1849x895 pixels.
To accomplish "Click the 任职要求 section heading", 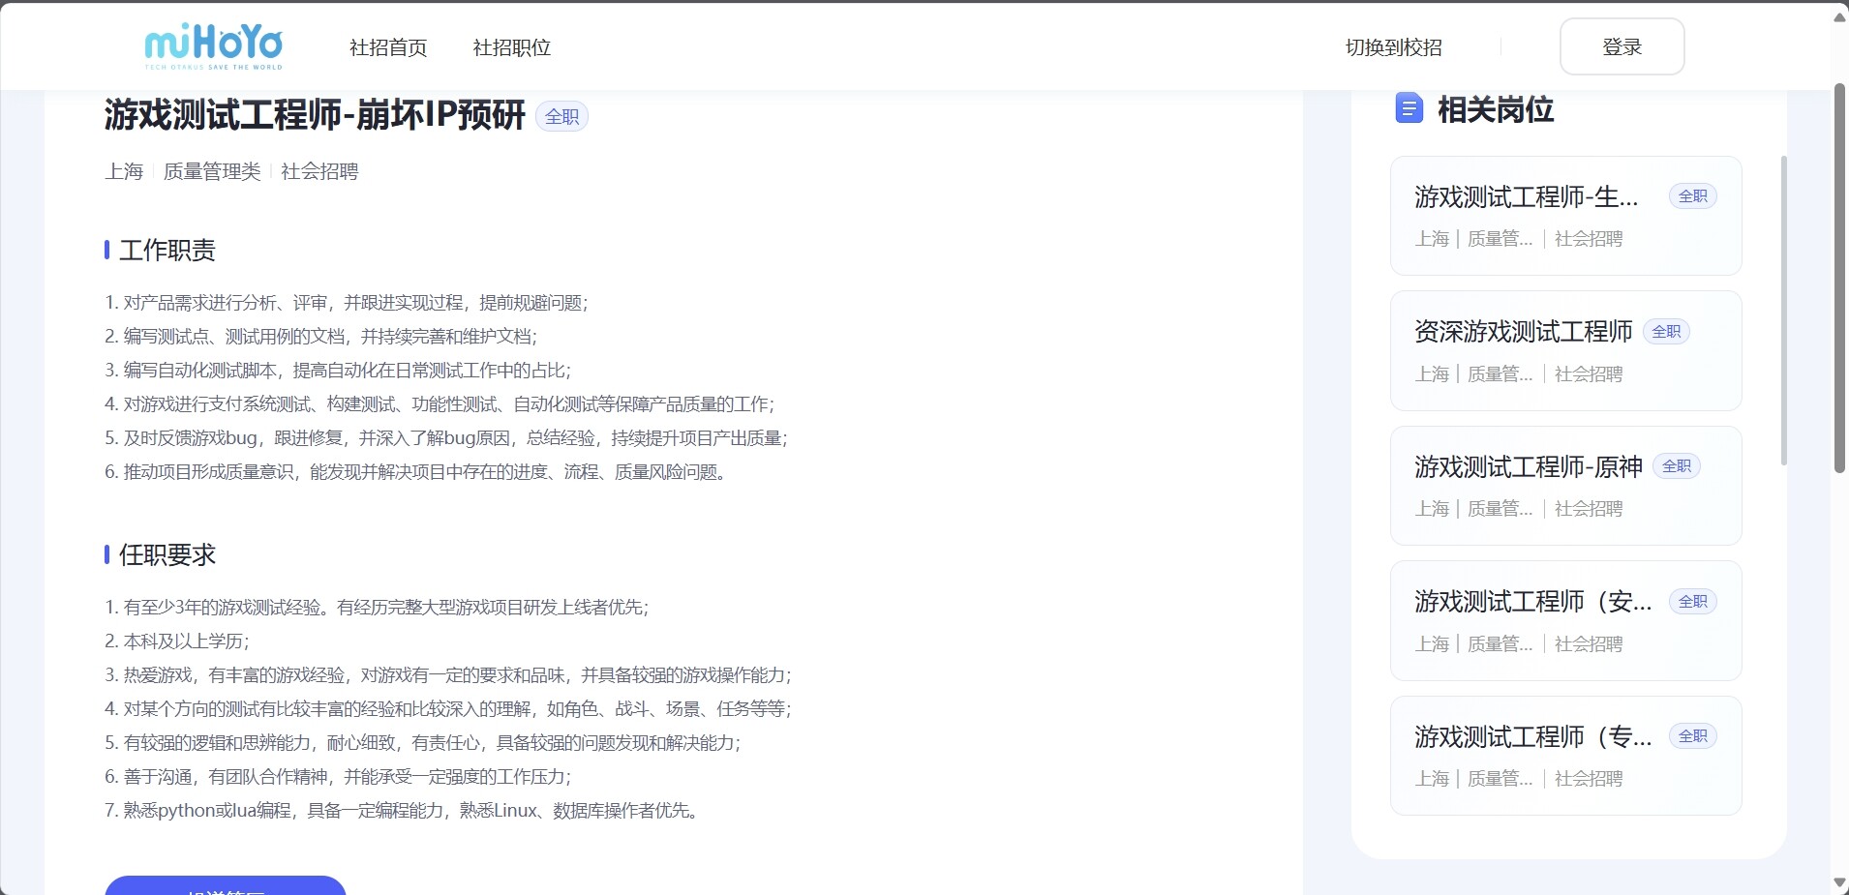I will [167, 555].
